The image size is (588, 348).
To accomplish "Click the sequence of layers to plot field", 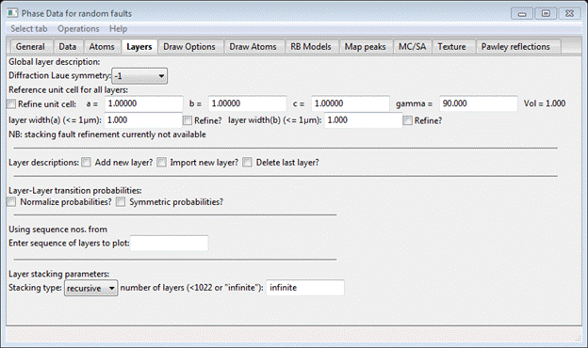I will click(169, 244).
